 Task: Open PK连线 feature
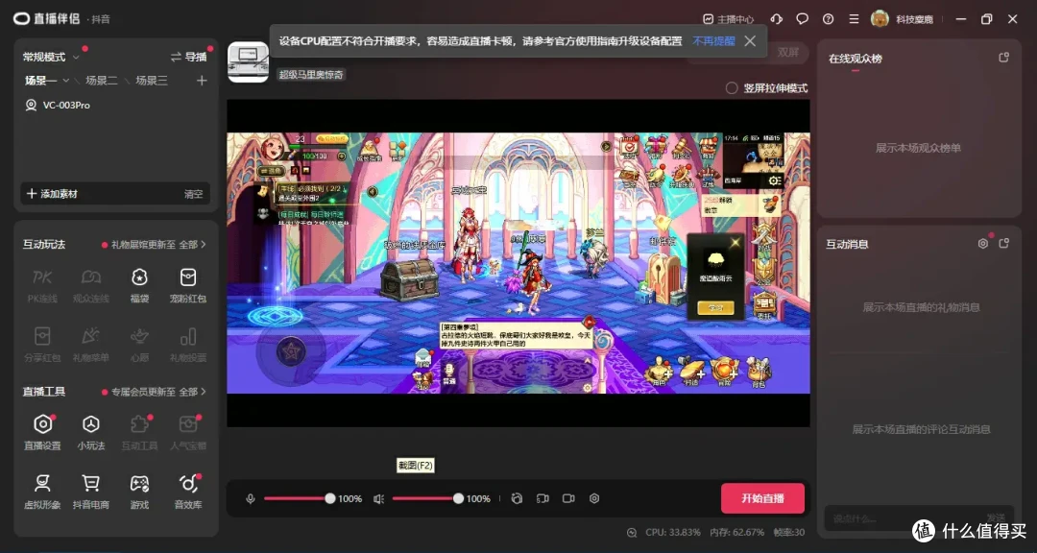pyautogui.click(x=42, y=286)
